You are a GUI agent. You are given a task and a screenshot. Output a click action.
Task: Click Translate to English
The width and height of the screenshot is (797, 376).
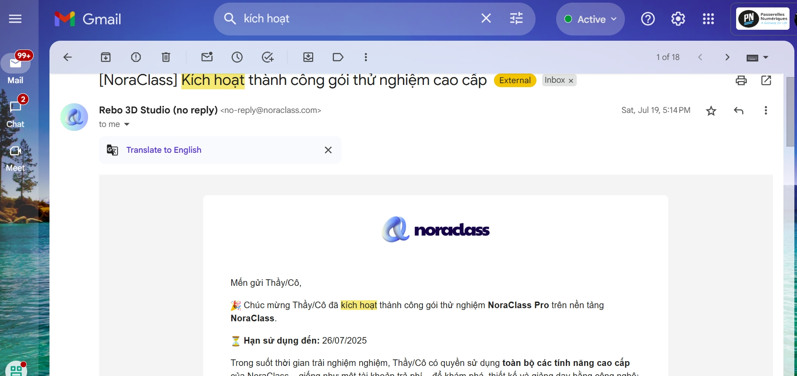(x=164, y=150)
